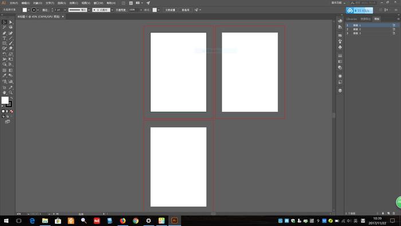Screen dimensions: 401x226
Task: Open Firefox from the taskbar
Action: (123, 221)
